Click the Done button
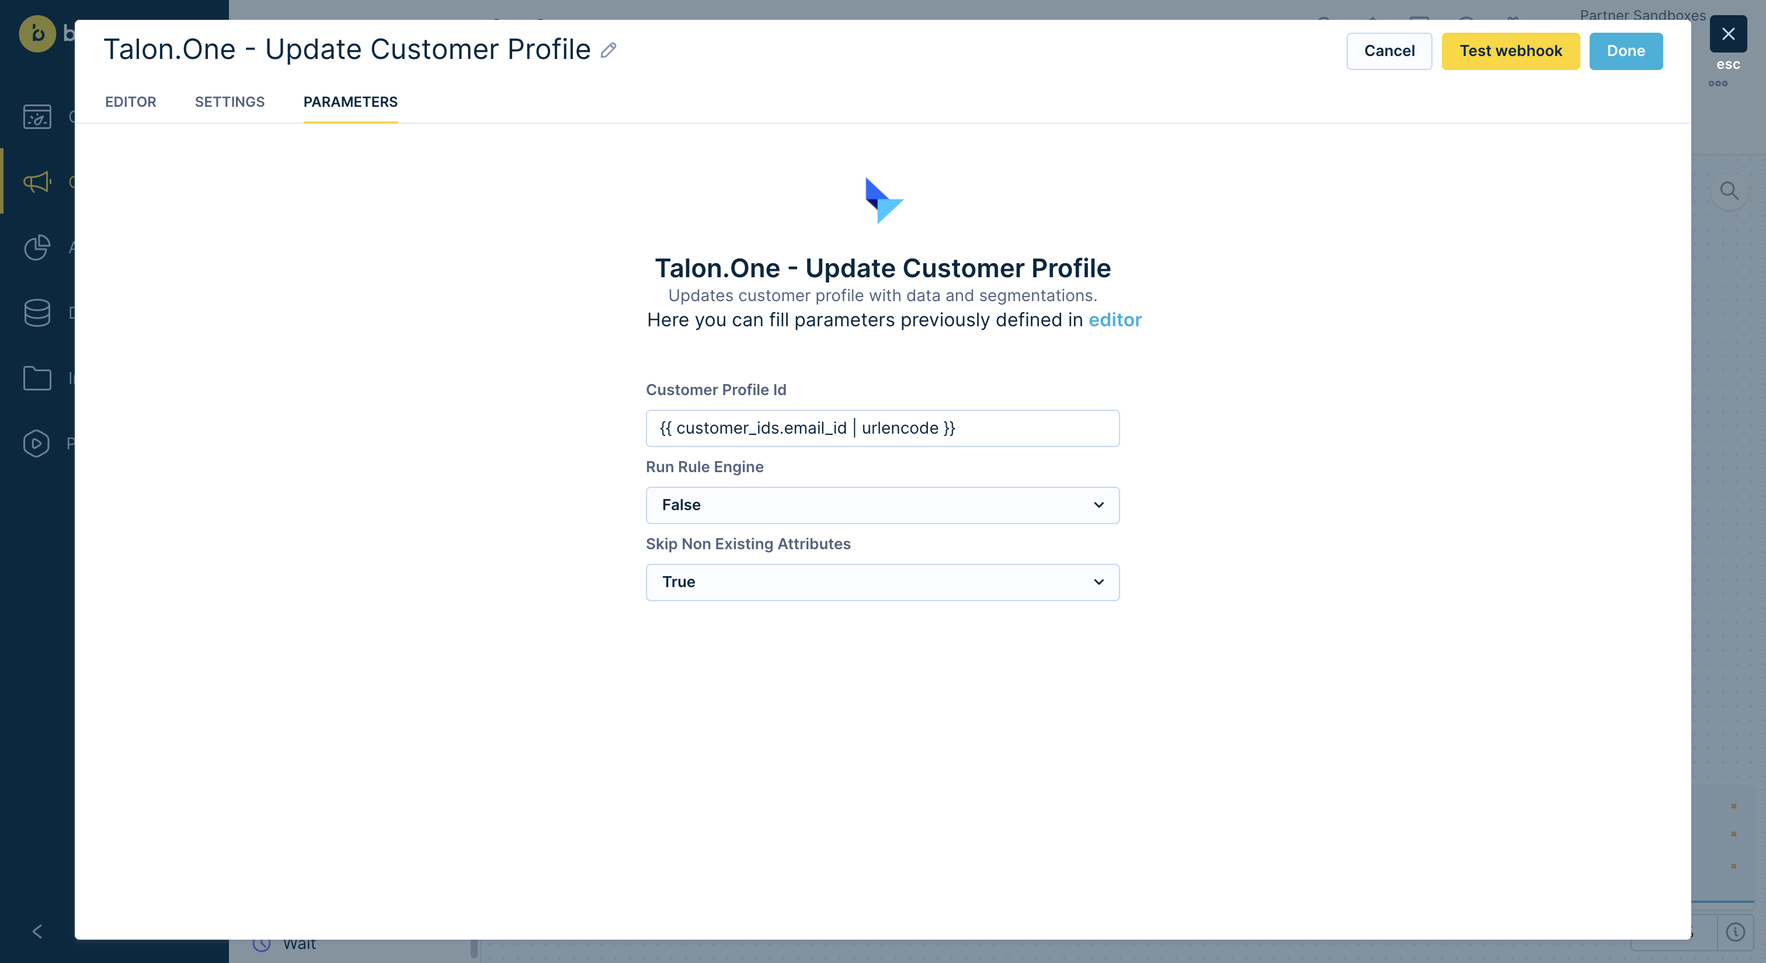 click(1625, 51)
